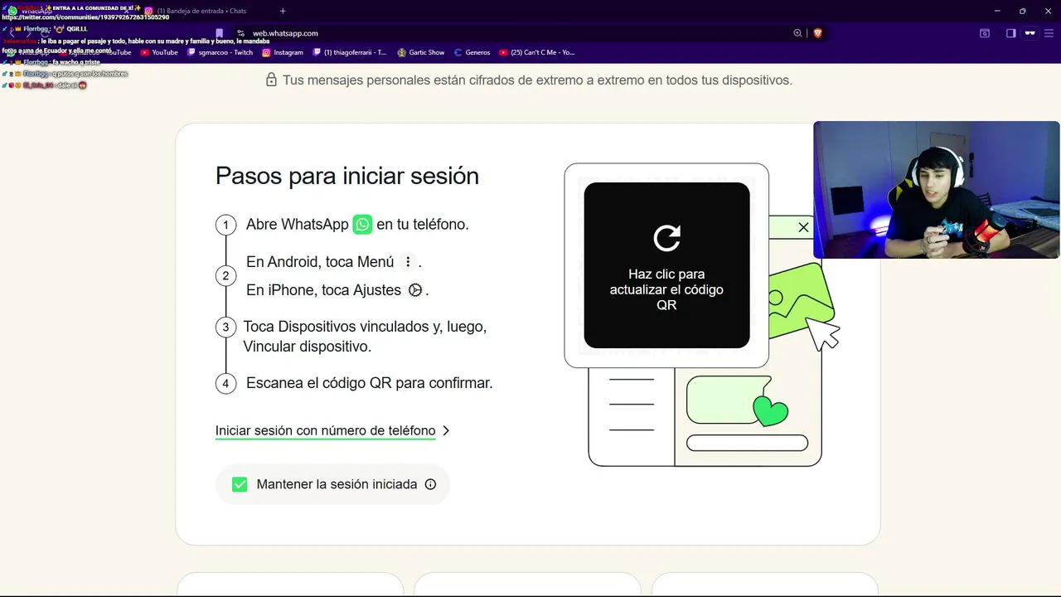The height and width of the screenshot is (597, 1061).
Task: Open the info icon beside "Mantener la sesión iniciada"
Action: pyautogui.click(x=430, y=484)
